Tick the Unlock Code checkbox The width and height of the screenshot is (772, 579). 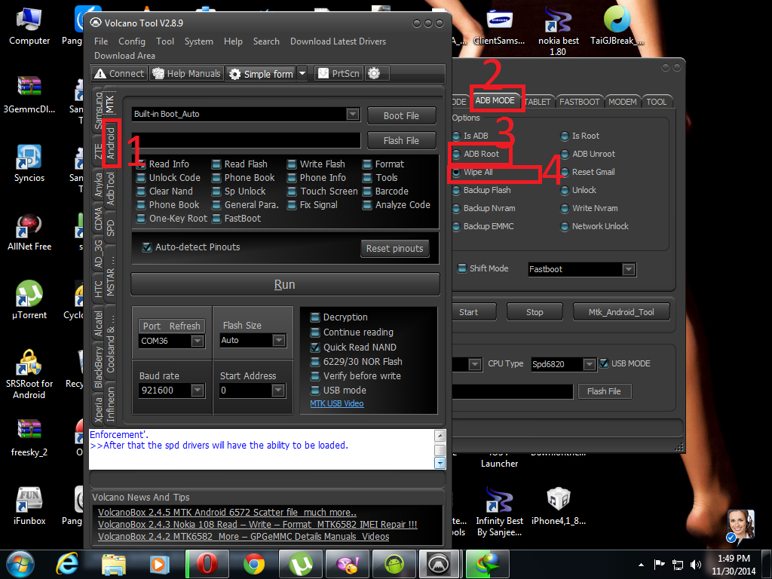pos(141,178)
